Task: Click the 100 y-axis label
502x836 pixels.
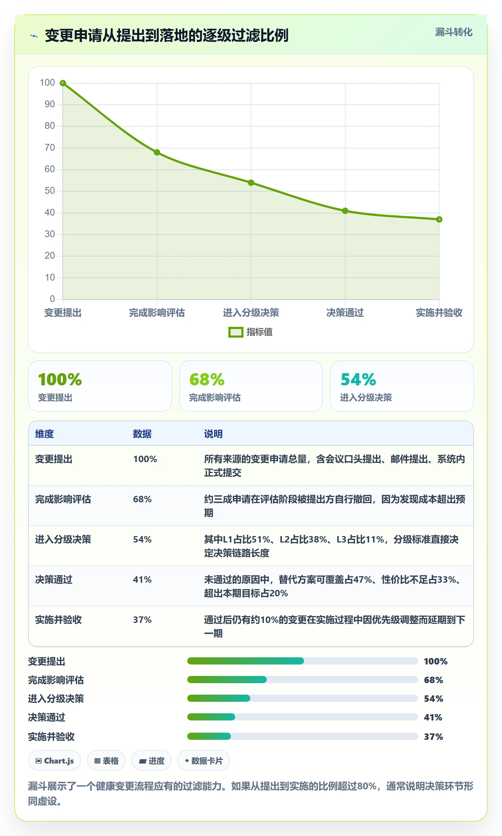Action: [47, 83]
